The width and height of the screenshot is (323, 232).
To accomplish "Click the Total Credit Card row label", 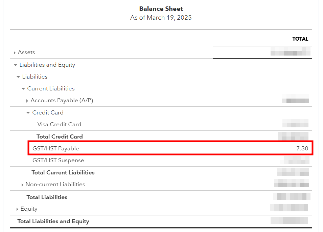I will [60, 137].
